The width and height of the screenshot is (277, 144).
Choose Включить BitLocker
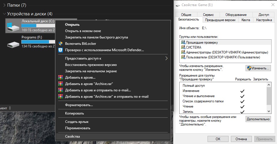click(80, 44)
